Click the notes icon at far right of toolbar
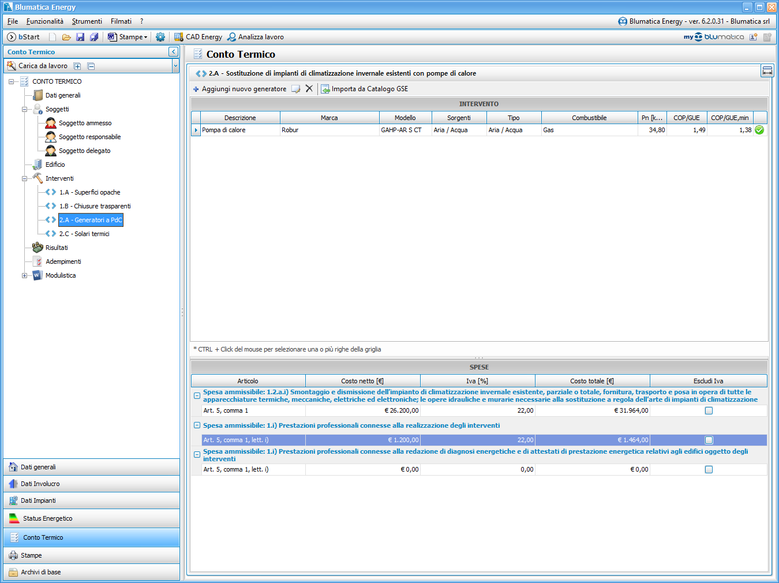The width and height of the screenshot is (779, 583). coord(767,37)
